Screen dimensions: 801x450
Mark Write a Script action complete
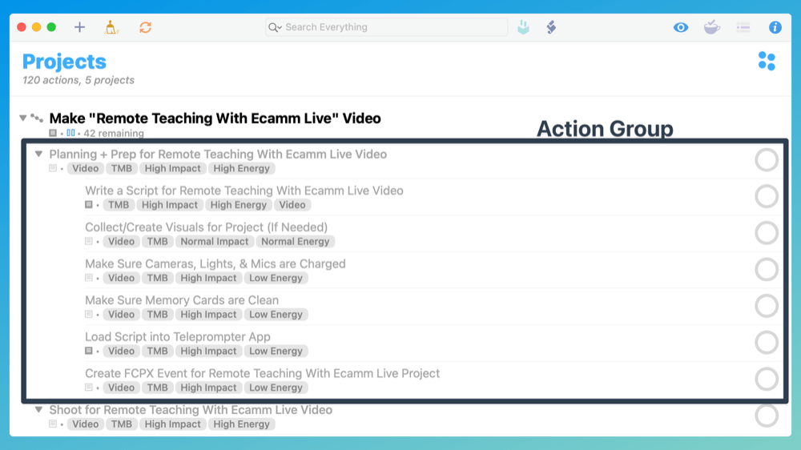coord(767,196)
